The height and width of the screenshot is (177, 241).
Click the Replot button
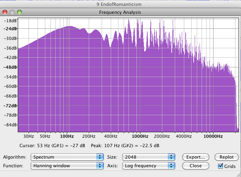click(227, 157)
